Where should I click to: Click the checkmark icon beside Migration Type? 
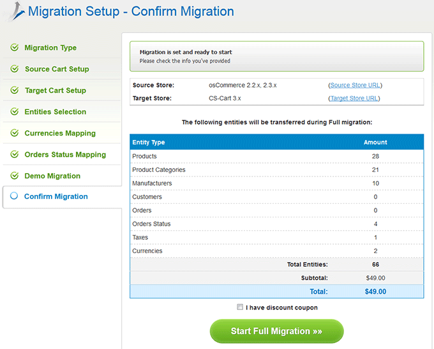[15, 47]
